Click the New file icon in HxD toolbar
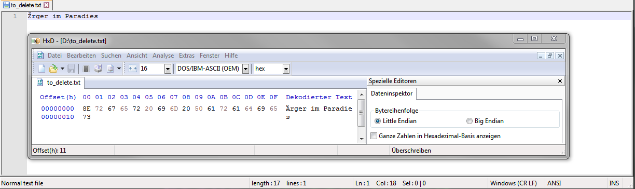 click(42, 69)
